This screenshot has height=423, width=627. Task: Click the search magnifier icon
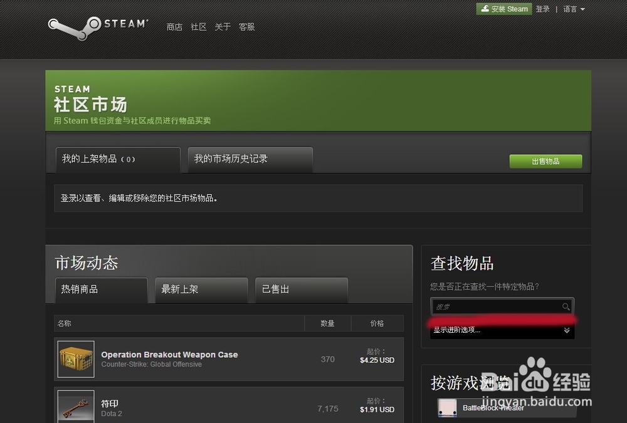pos(566,306)
